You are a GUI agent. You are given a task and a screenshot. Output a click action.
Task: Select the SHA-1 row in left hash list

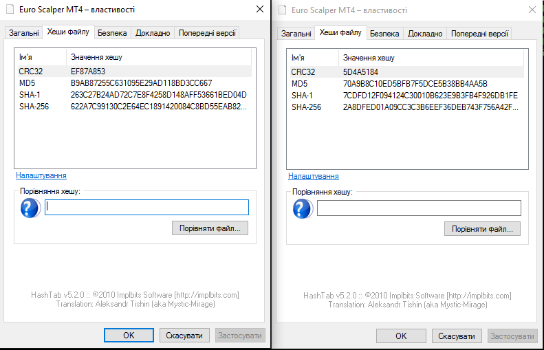(x=135, y=95)
